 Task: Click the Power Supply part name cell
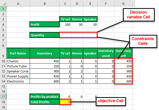coord(18,76)
